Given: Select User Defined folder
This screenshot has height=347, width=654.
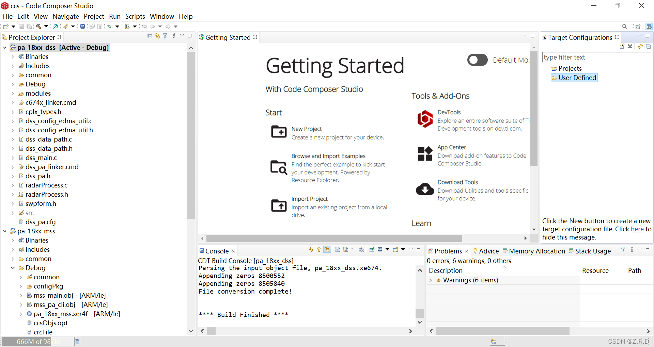Looking at the screenshot, I should click(574, 78).
